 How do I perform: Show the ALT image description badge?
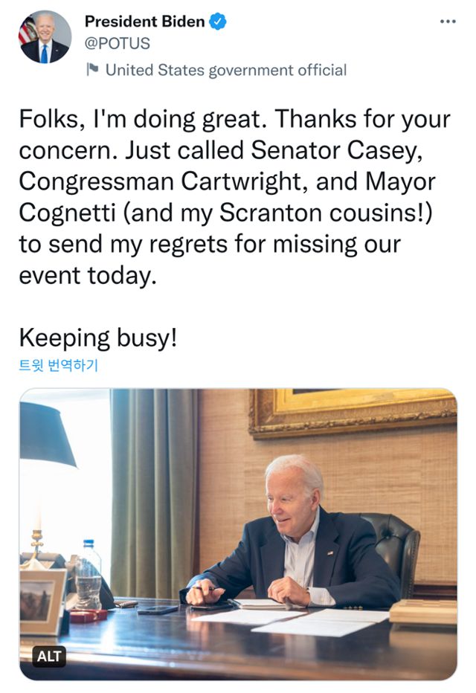50,657
